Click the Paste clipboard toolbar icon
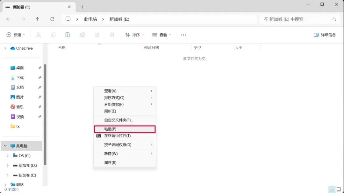Viewport: 344px width, 193px height. pyautogui.click(x=68, y=35)
